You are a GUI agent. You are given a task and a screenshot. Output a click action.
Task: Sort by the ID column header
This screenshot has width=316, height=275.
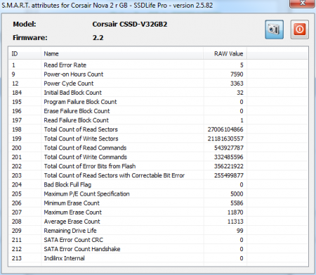[x=25, y=54]
